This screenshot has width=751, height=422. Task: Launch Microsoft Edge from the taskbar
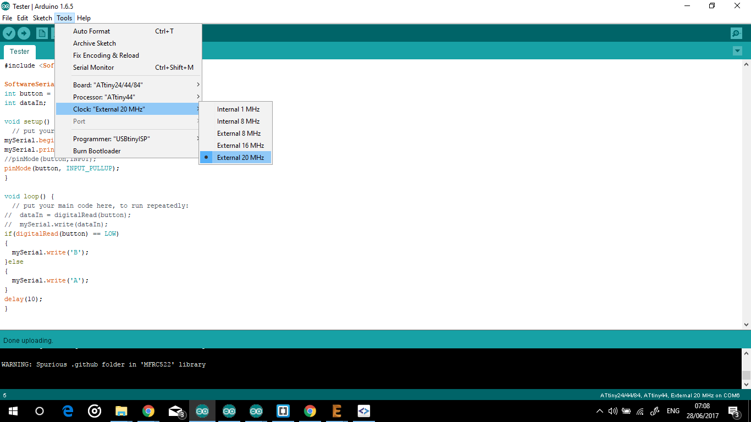pyautogui.click(x=68, y=411)
